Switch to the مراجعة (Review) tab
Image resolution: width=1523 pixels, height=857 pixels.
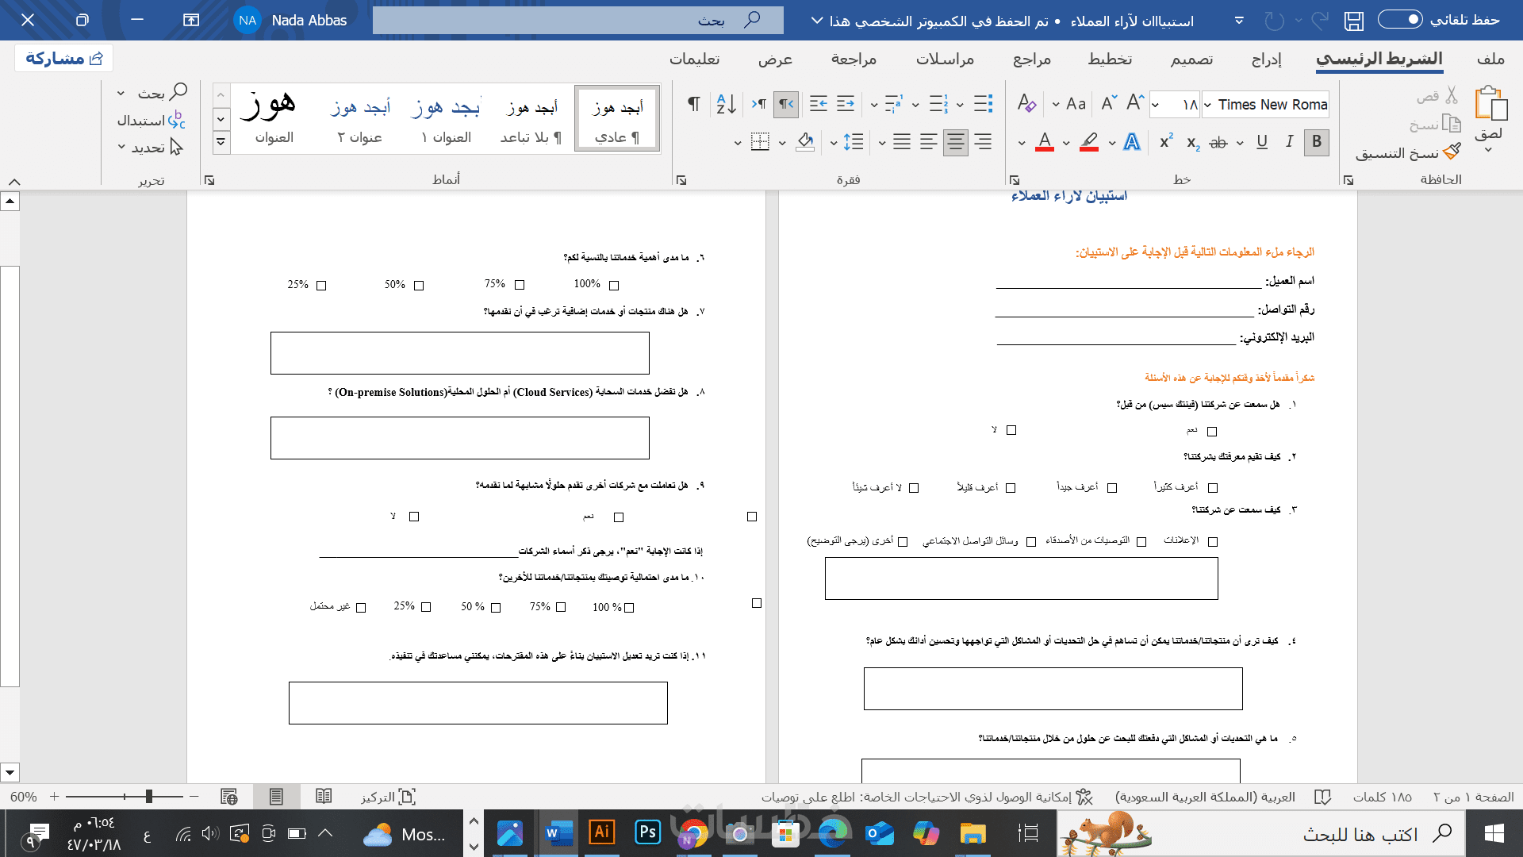click(x=854, y=60)
